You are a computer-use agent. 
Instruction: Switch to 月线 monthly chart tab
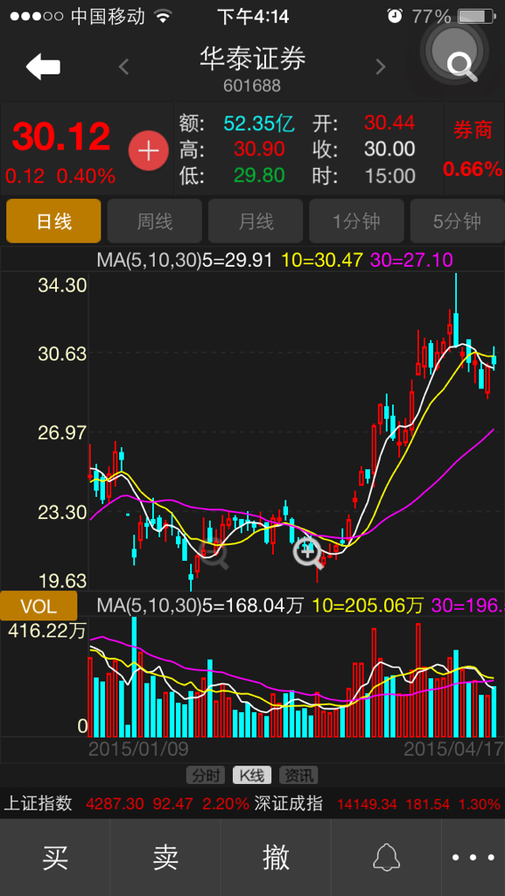point(256,221)
